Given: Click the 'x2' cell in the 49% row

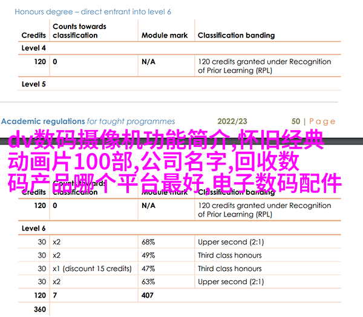Looking at the screenshot, I should tap(56, 255).
